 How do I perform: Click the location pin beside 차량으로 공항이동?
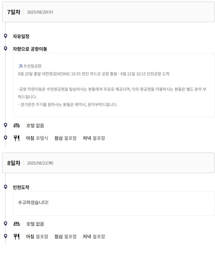6,49
